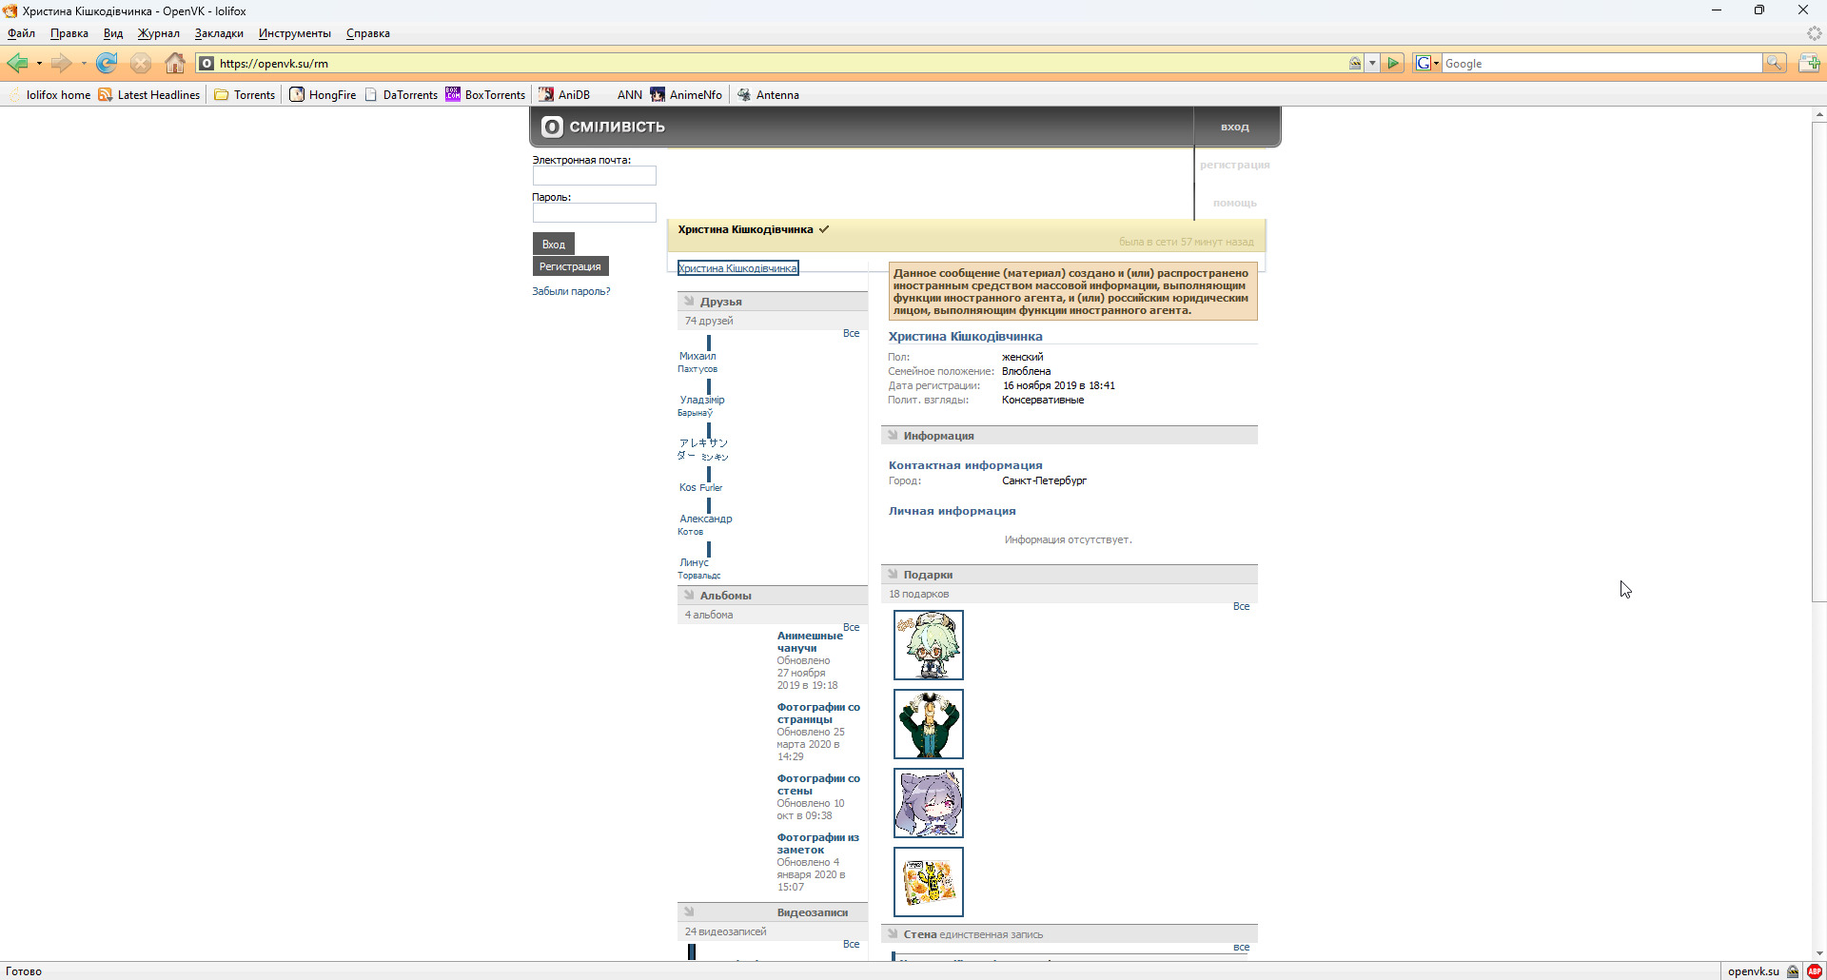Click the Пароль input field
Viewport: 1827px width, 980px height.
point(595,213)
